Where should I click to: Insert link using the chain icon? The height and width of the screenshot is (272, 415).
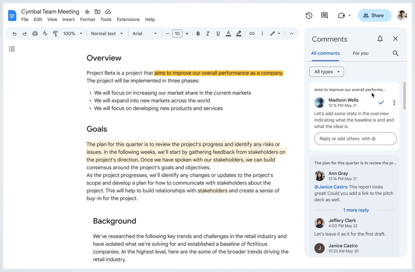click(252, 34)
